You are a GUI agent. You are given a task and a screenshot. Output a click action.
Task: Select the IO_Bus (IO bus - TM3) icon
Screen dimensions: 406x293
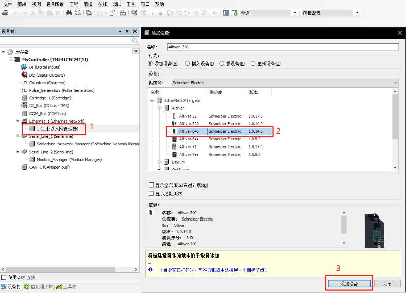[x=24, y=105]
